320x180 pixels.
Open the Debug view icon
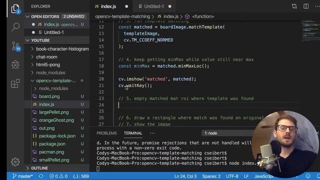point(15,64)
